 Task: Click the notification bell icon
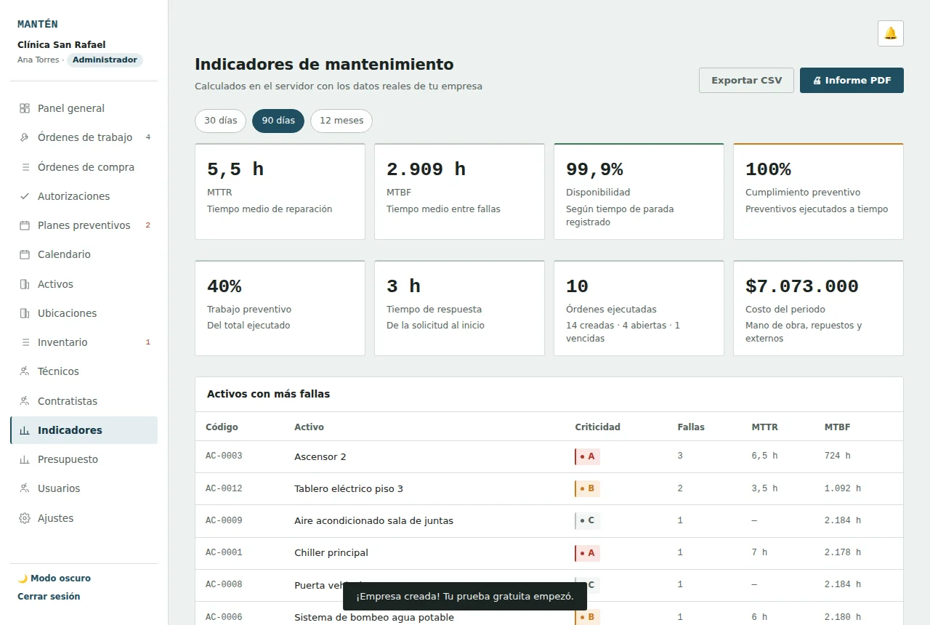tap(890, 33)
